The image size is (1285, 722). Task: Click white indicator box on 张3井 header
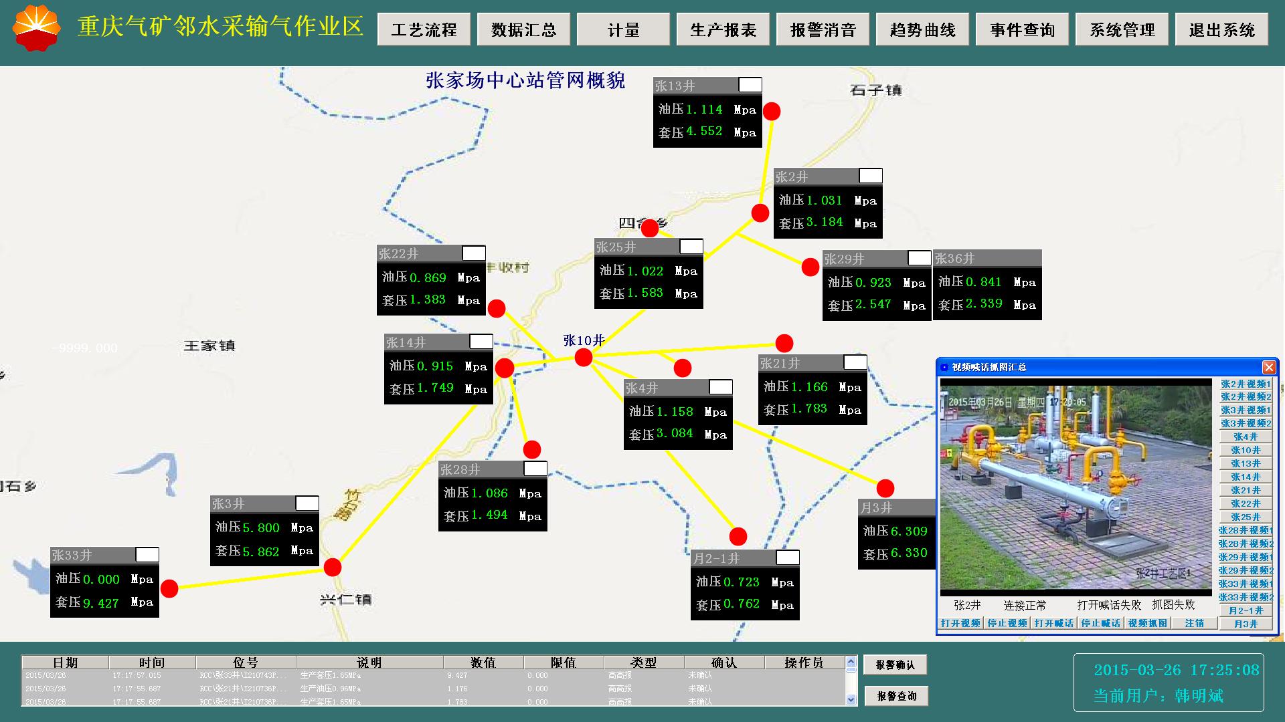(x=307, y=503)
